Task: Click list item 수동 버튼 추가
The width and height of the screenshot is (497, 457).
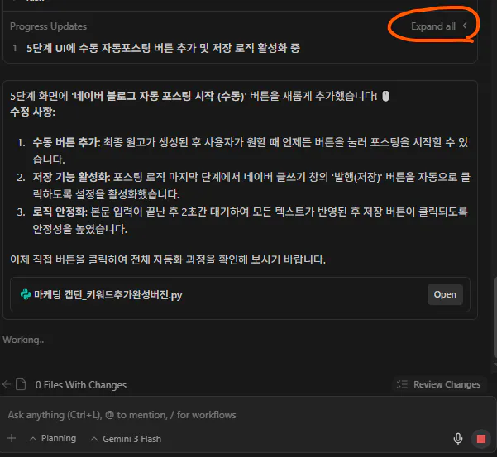Action: (251, 150)
